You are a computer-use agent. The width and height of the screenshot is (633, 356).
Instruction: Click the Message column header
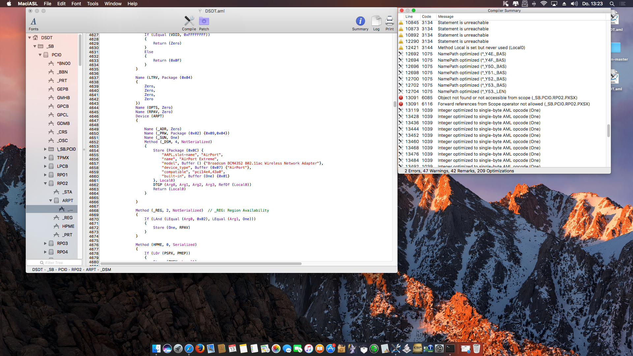(446, 16)
